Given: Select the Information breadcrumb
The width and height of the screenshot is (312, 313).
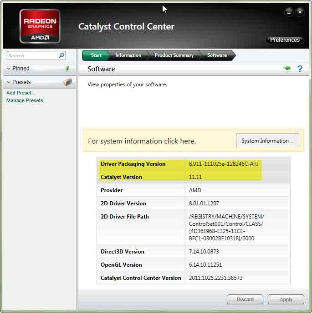Looking at the screenshot, I should point(128,55).
